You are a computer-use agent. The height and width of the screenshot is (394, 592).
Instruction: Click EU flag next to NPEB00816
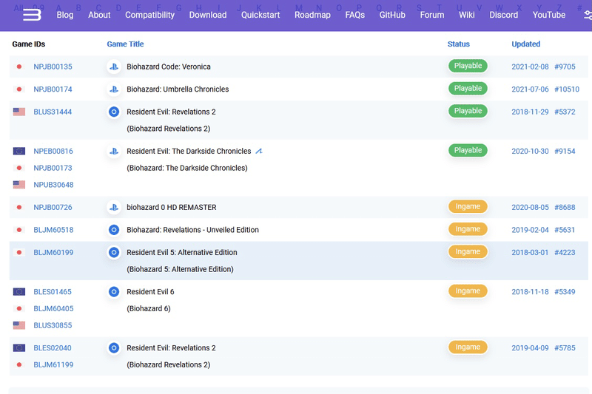pos(19,152)
